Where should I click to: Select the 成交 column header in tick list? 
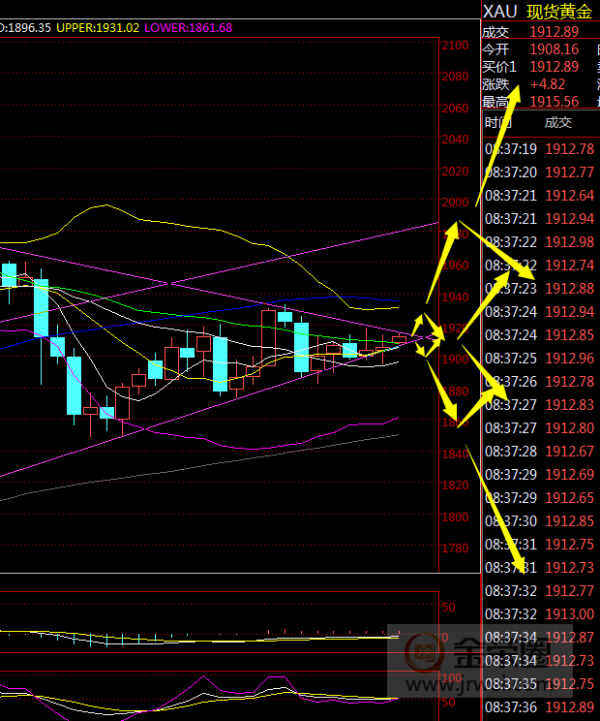click(558, 122)
